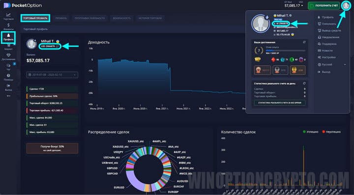Click the avatar icon in top bar
Viewport: 354px width, 195px height.
pos(346,5)
